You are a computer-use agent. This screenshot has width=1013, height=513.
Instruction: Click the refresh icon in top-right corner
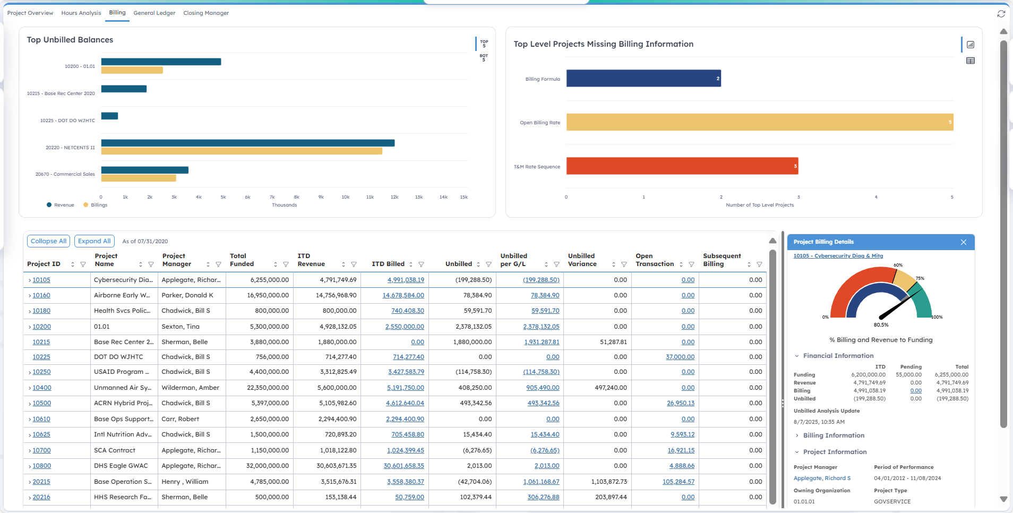tap(1001, 14)
